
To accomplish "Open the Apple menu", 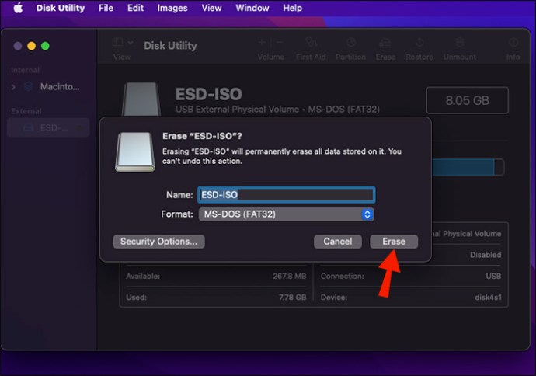I will coord(18,8).
